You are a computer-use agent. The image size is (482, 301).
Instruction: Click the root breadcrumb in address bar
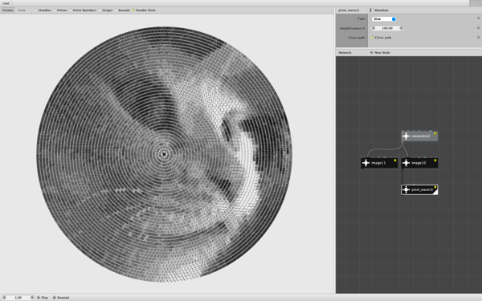coord(6,3)
